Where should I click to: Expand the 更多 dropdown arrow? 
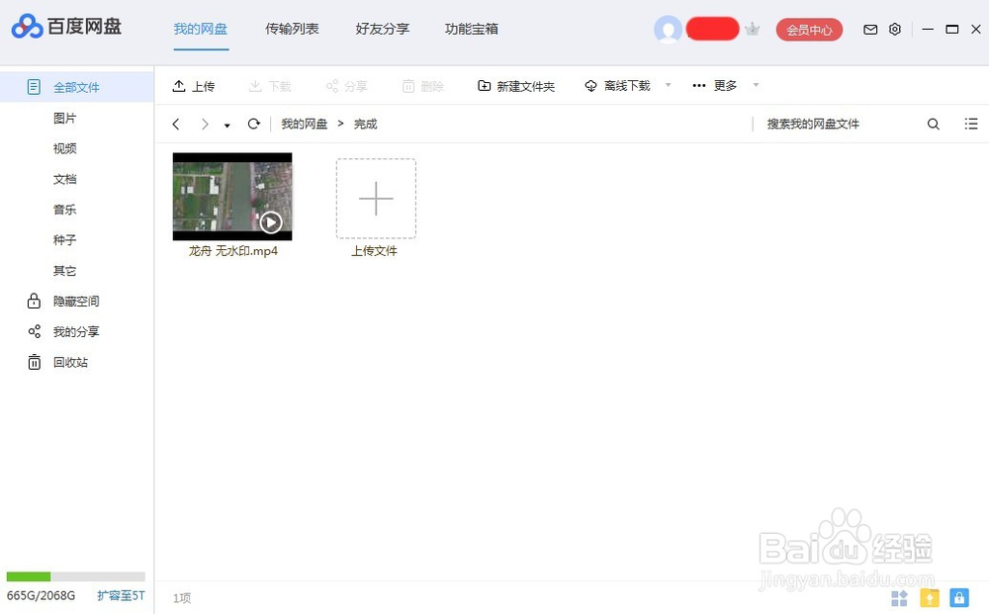[x=756, y=84]
